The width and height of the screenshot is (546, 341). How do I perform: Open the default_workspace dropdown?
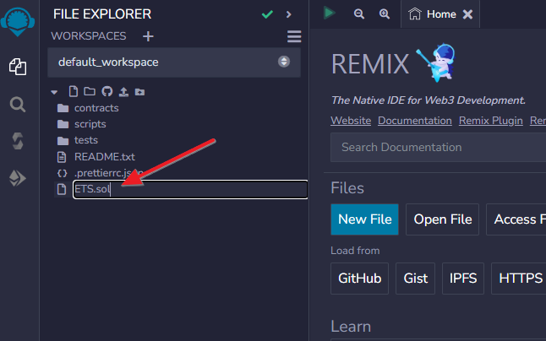pyautogui.click(x=174, y=62)
